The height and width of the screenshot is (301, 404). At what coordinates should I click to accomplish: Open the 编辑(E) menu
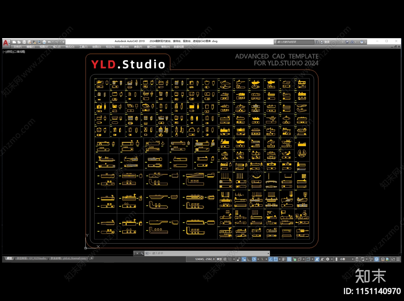coord(31,47)
